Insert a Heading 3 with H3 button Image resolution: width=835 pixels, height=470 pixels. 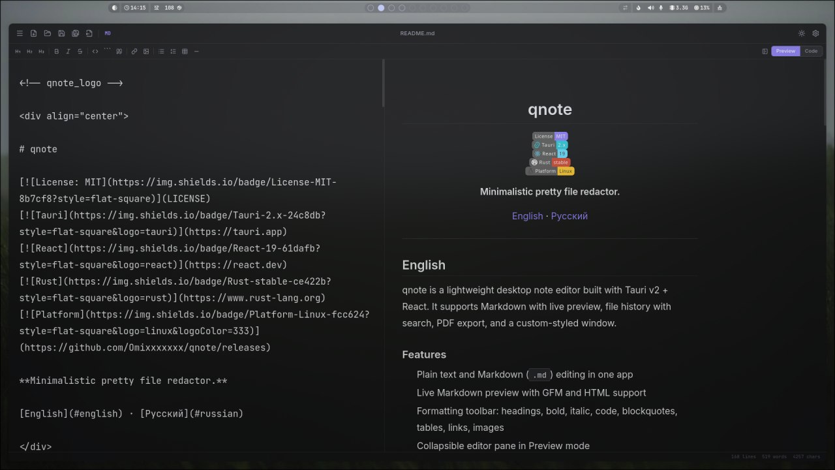42,51
